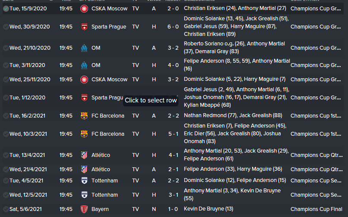Viewport: 348px width, 217px height.
Task: Open the Bayern club link
Action: coord(100,210)
